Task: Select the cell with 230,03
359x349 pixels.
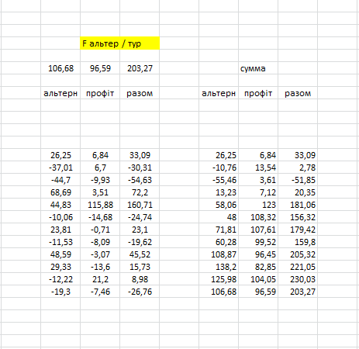Action: click(x=298, y=279)
